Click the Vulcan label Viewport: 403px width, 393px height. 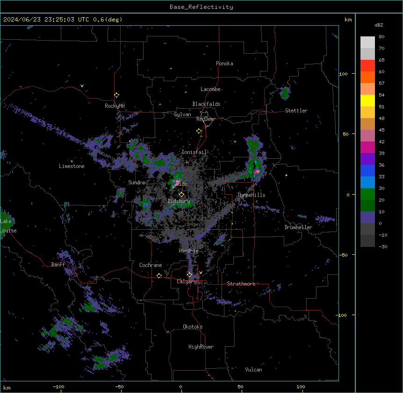click(253, 370)
